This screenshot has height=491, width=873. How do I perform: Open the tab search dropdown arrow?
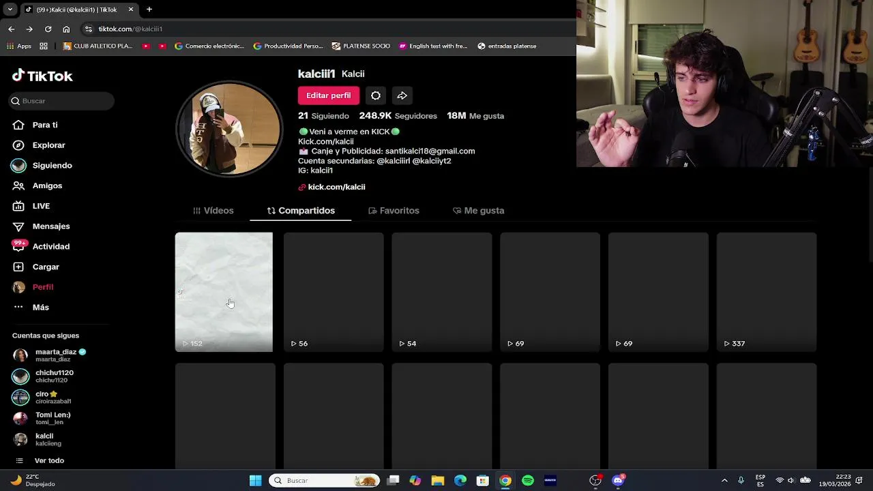point(10,10)
